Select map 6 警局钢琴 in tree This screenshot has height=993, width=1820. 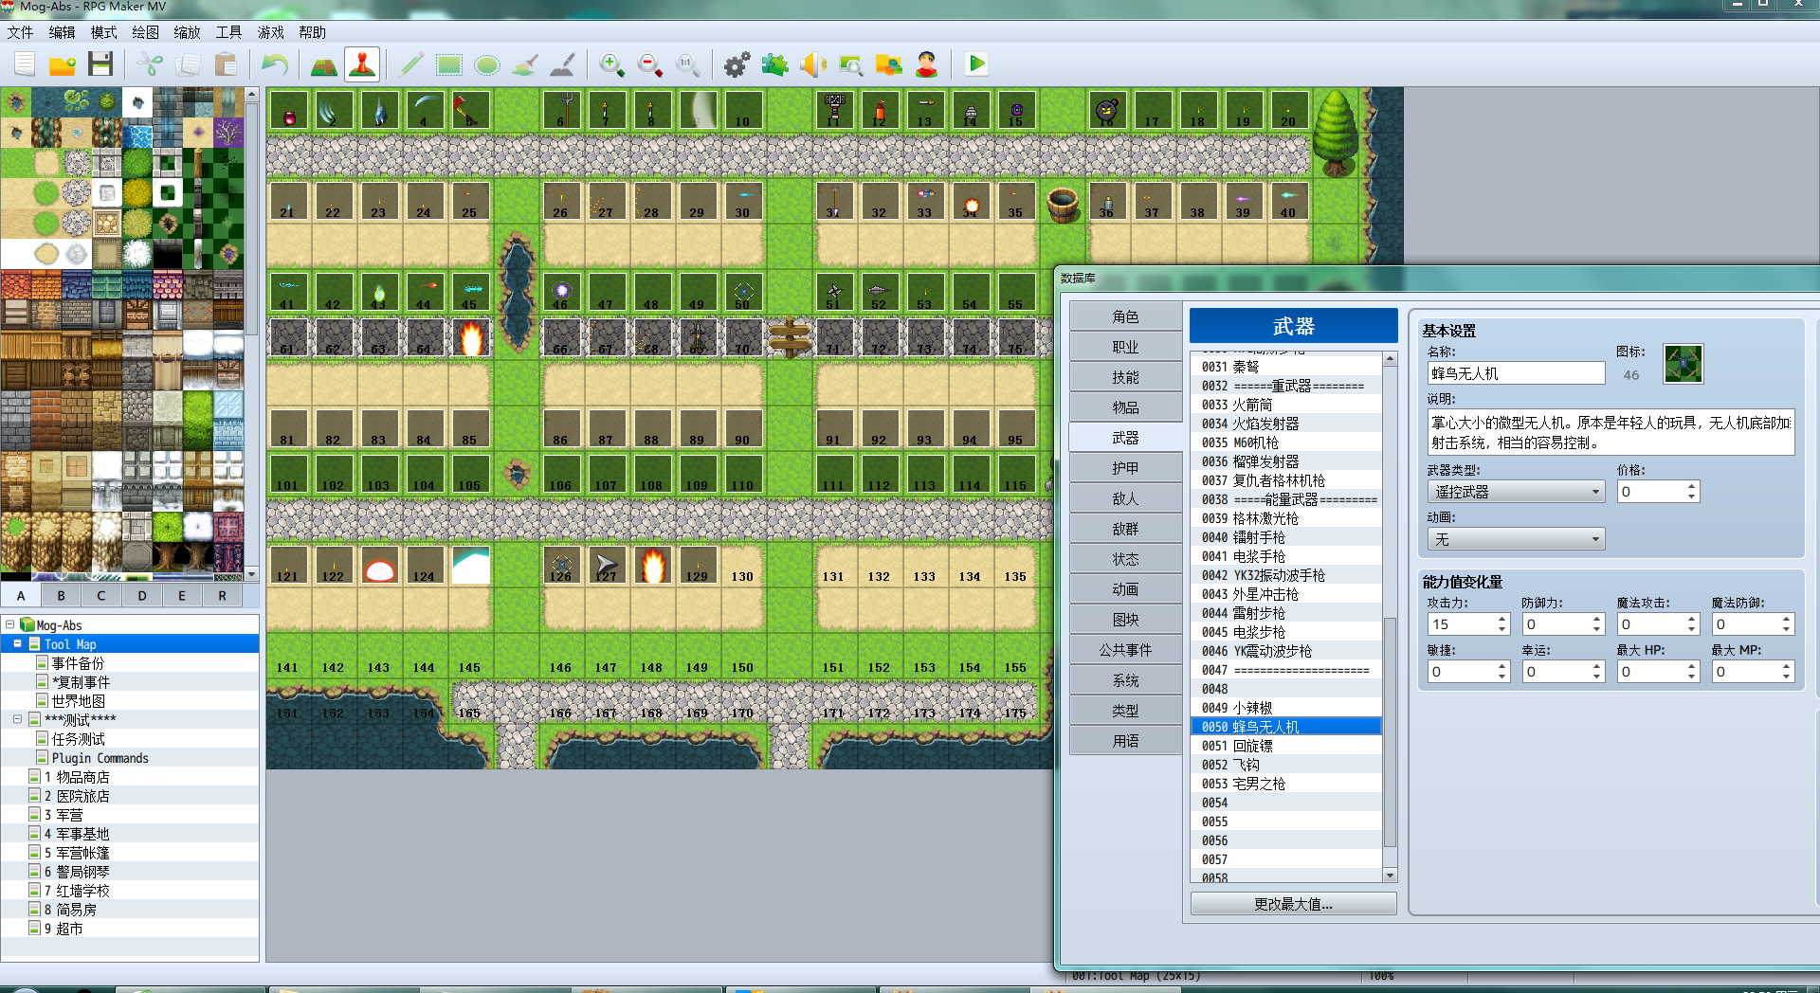(77, 872)
